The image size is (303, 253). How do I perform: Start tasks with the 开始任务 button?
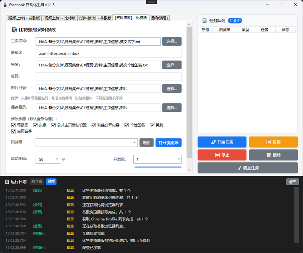[222, 142]
